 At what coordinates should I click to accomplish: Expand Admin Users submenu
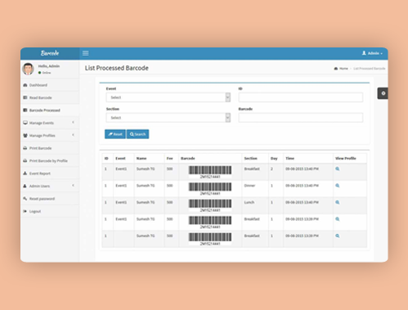pos(50,186)
